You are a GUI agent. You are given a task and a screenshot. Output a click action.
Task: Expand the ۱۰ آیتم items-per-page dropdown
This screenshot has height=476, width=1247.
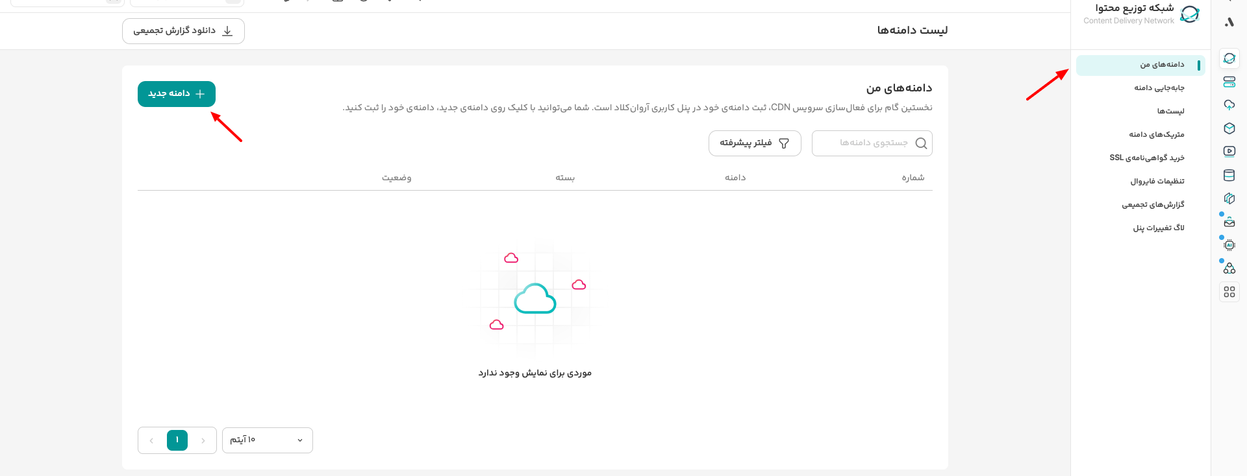point(268,440)
